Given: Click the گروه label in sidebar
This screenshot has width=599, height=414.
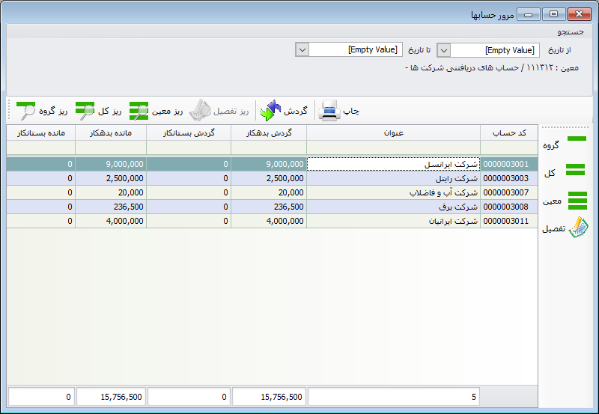Looking at the screenshot, I should [x=551, y=145].
